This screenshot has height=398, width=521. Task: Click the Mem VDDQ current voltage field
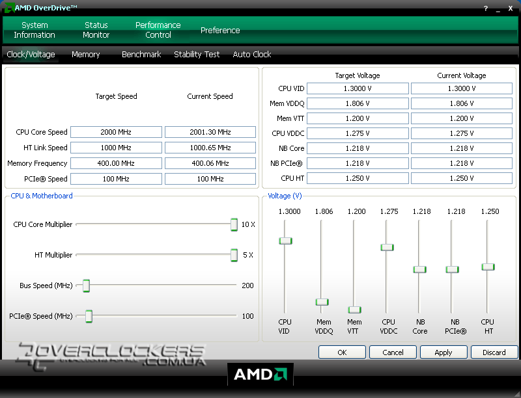click(462, 103)
